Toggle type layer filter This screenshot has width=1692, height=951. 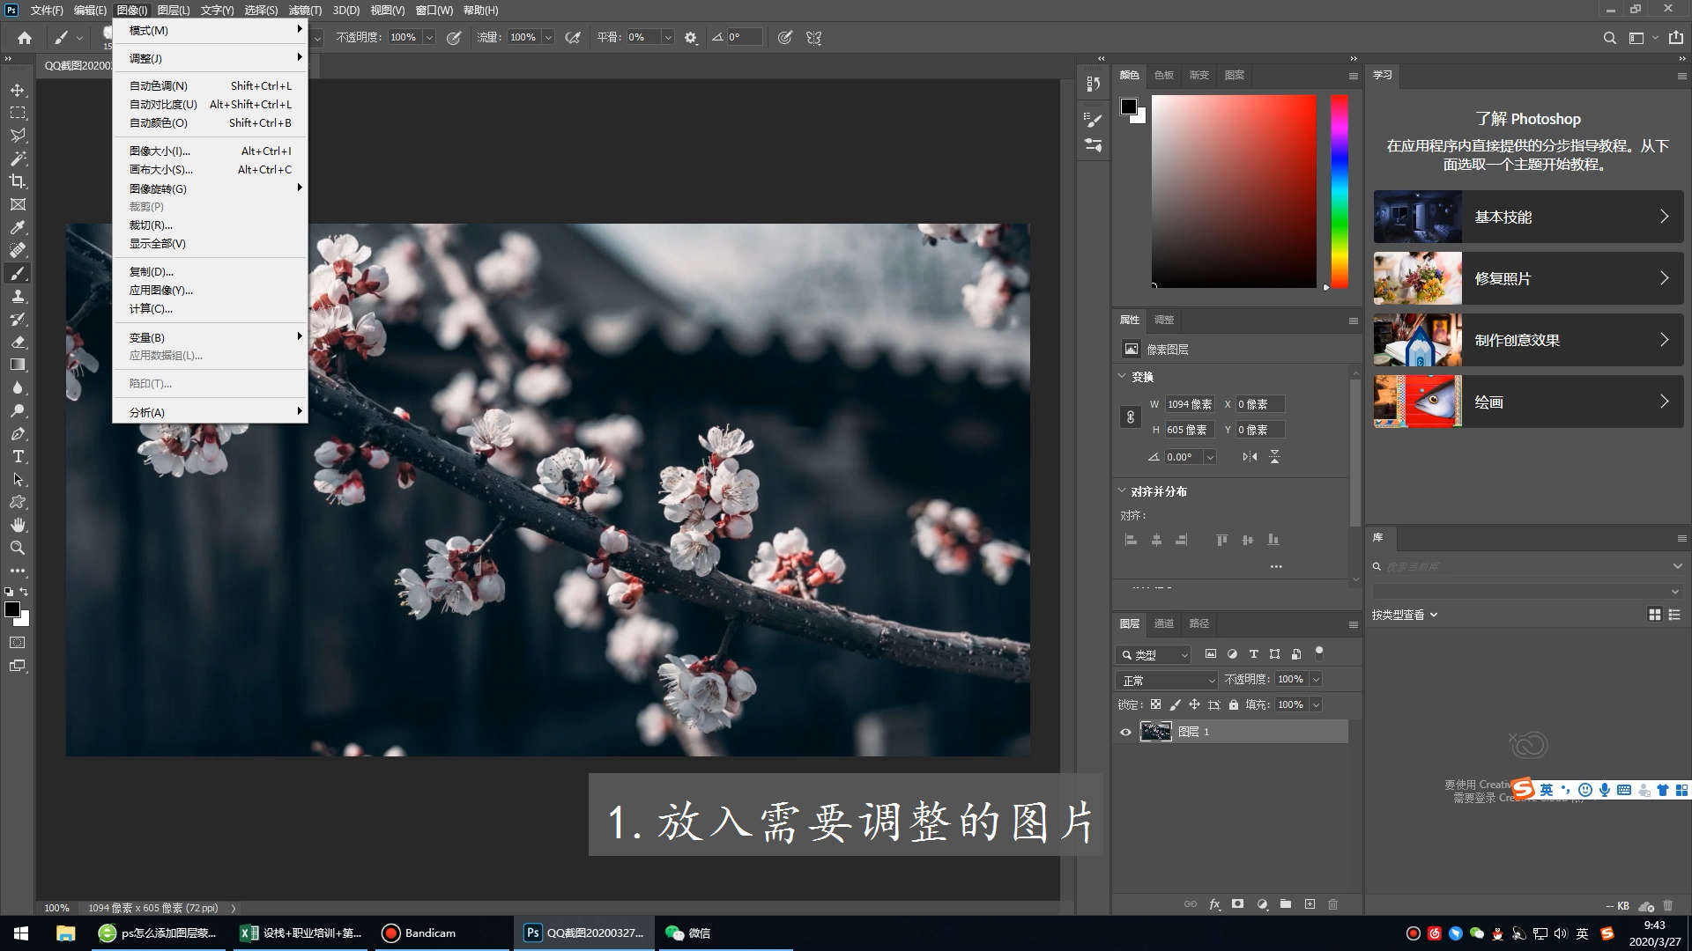1253,654
